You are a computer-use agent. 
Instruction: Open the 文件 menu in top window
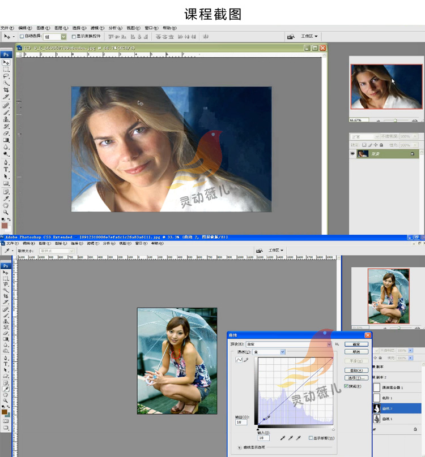6,28
